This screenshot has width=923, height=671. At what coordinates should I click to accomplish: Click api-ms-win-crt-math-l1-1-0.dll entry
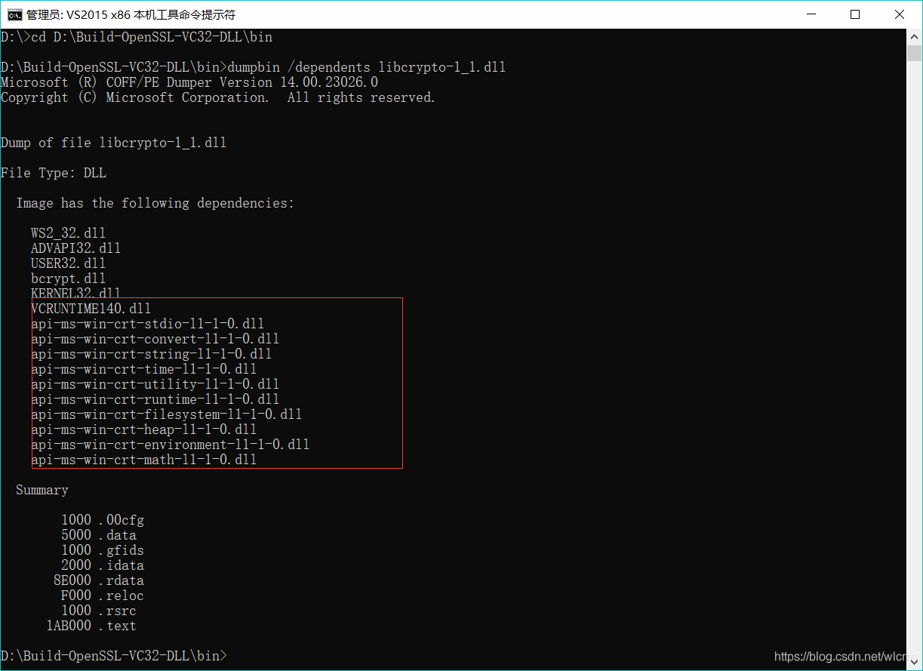coord(144,460)
